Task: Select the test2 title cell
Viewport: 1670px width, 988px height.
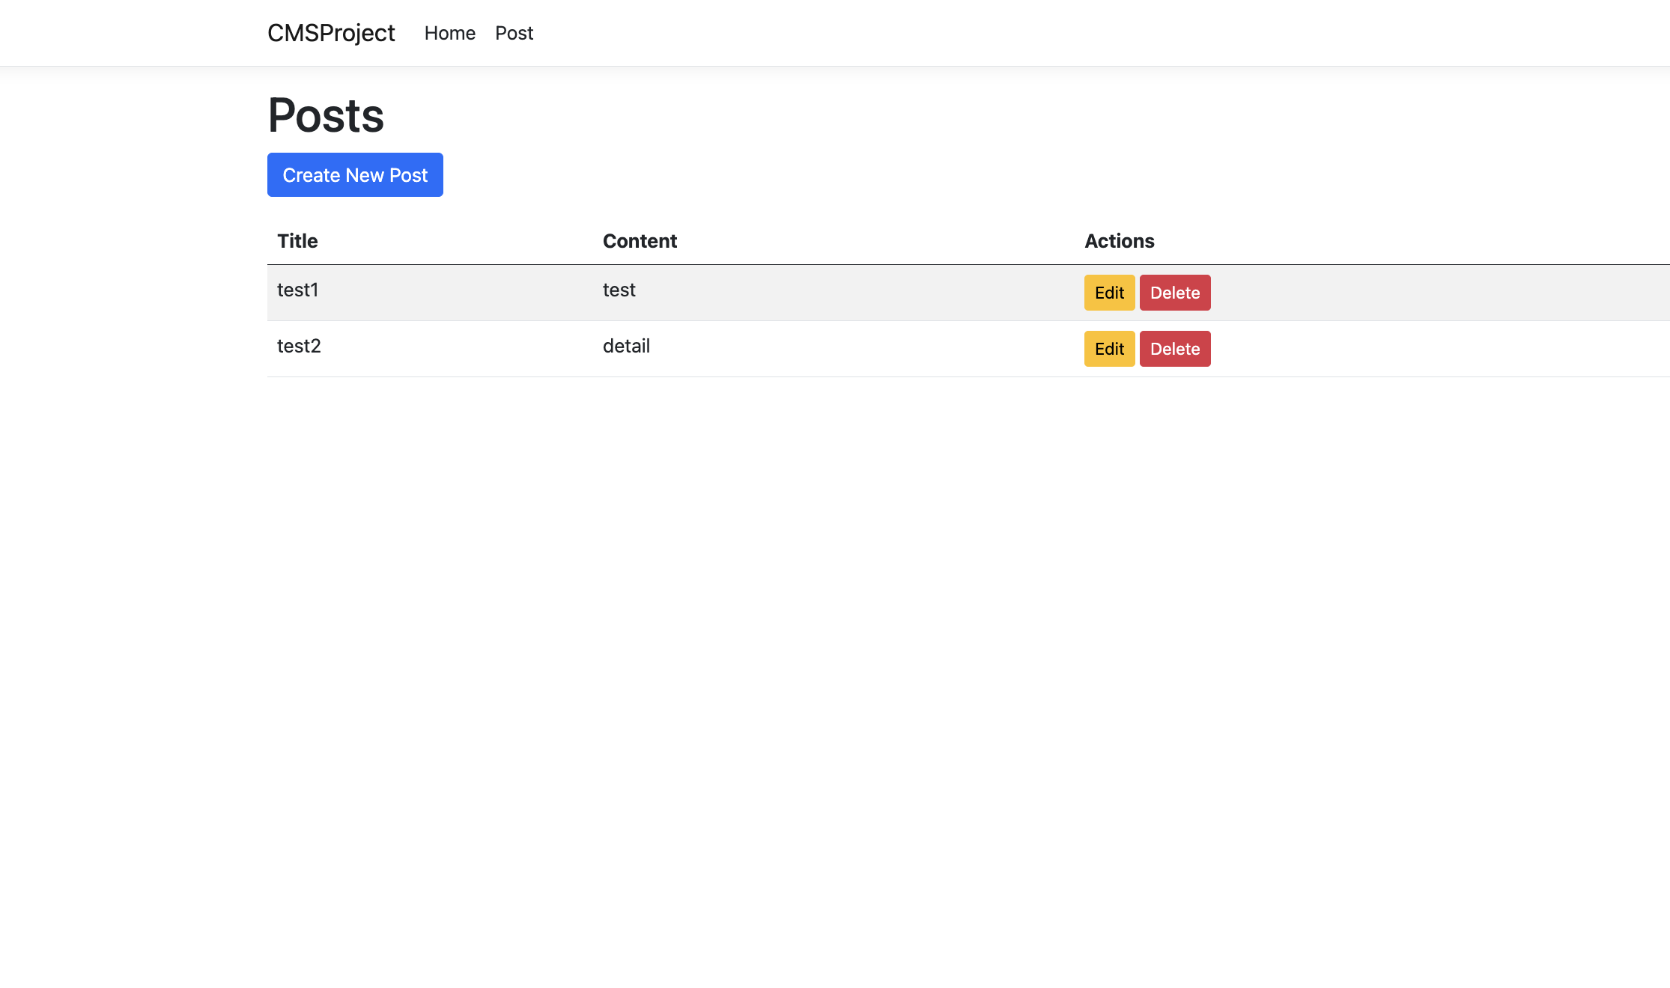Action: (x=299, y=346)
